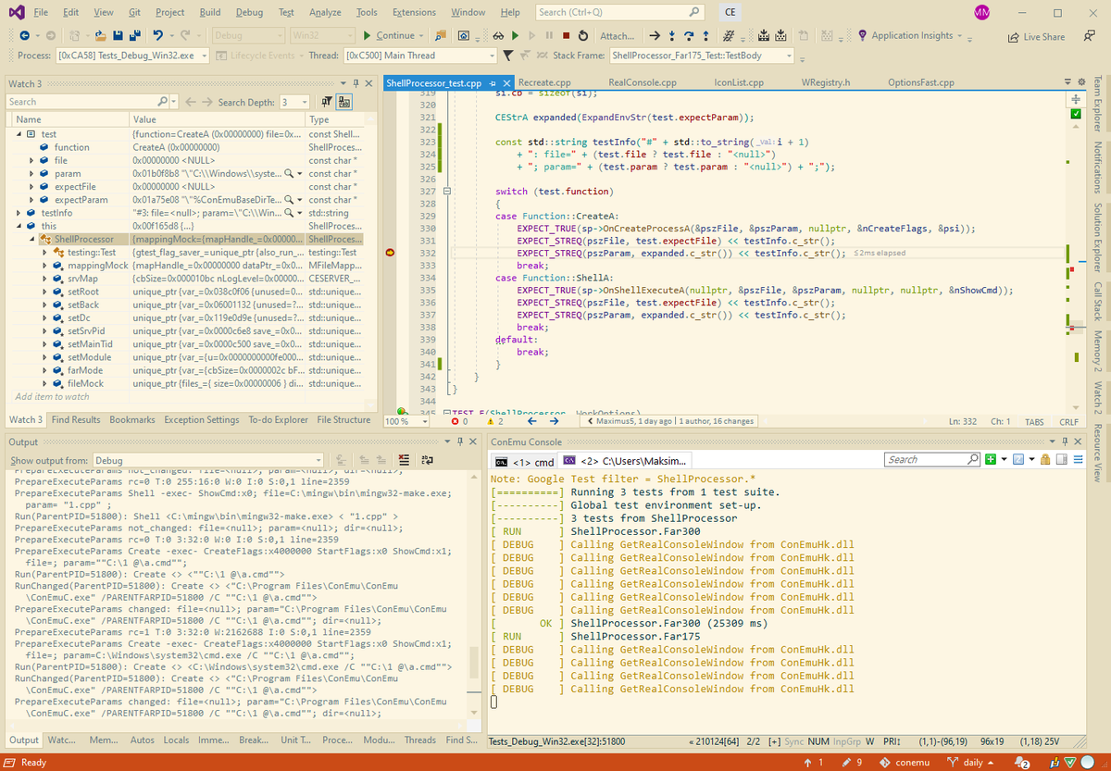Undo the last action
Viewport: 1111px width, 771px height.
[157, 36]
